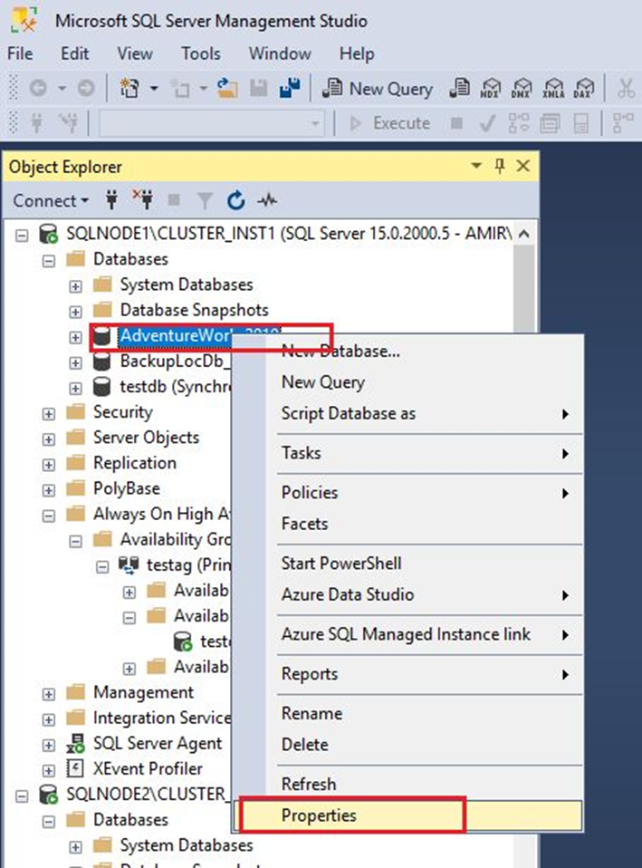Open the Connect dropdown in Object Explorer
Screen dimensions: 642x868
[x=51, y=200]
